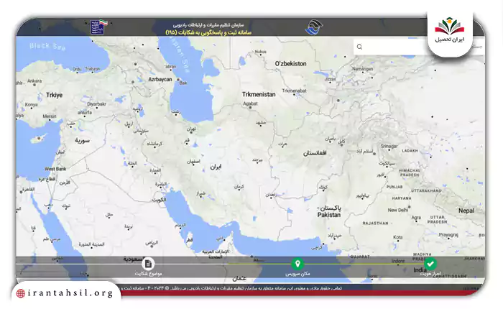The image size is (503, 309).
Task: Click the LADAKH region label
Action: [x=410, y=150]
